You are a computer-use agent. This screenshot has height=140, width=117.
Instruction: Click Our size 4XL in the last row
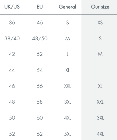[100, 134]
